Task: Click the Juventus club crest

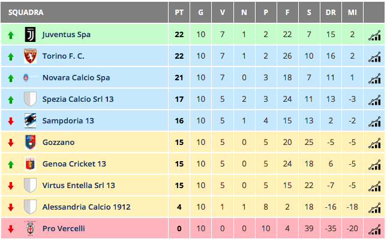Action: coord(30,34)
